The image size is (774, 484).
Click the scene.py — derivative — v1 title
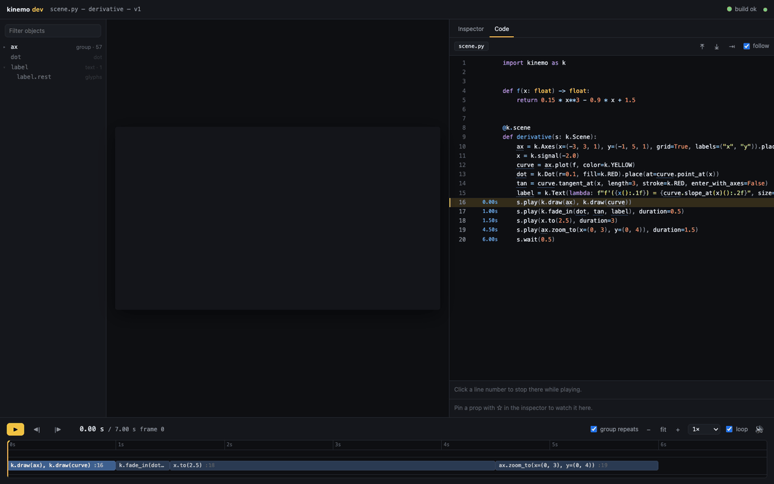[x=95, y=9]
